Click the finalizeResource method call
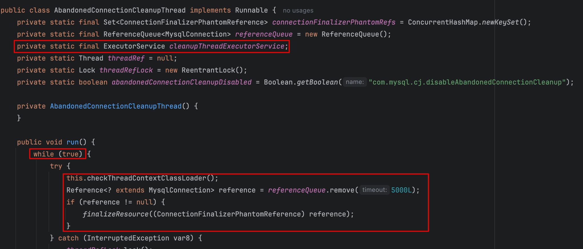 [116, 214]
